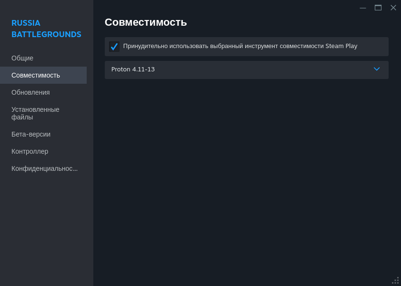Close the game properties window

click(x=393, y=8)
